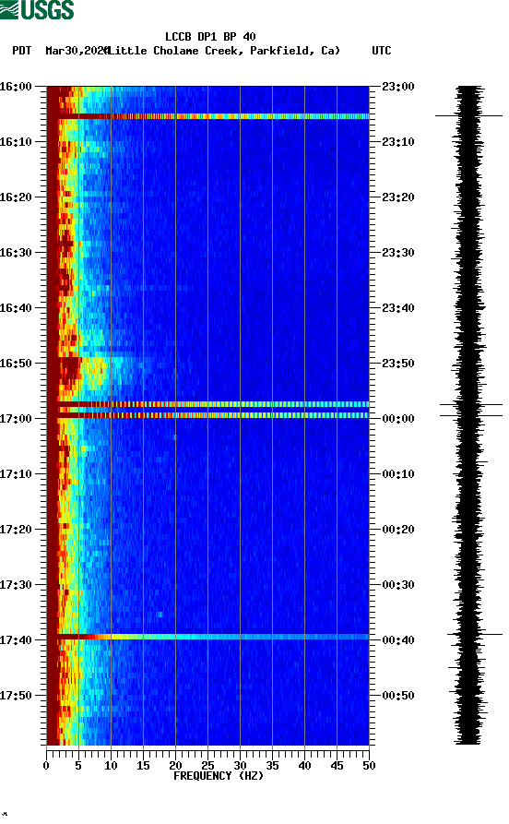Viewport: 509px width, 824px height.
Task: Click the '23:50' UTC time label
Action: (x=398, y=364)
